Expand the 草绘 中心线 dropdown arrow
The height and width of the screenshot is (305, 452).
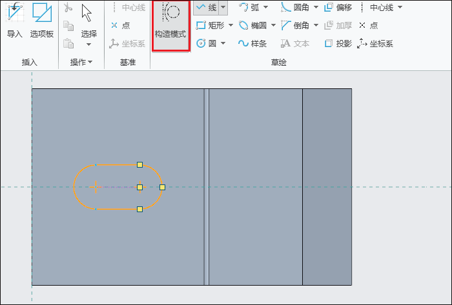click(400, 8)
